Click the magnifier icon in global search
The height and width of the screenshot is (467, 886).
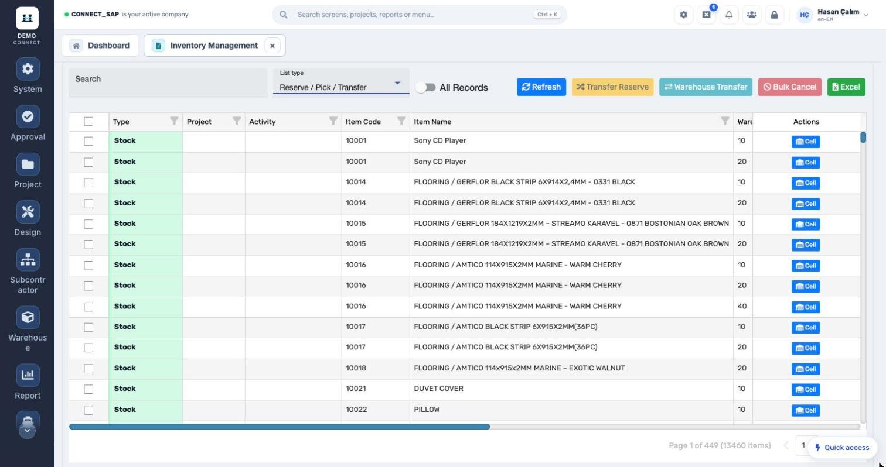284,15
